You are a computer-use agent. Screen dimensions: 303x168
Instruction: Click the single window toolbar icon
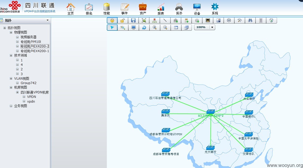176,28
